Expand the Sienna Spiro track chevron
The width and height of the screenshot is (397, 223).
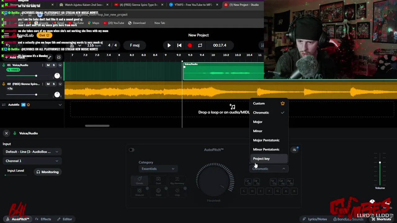60,84
